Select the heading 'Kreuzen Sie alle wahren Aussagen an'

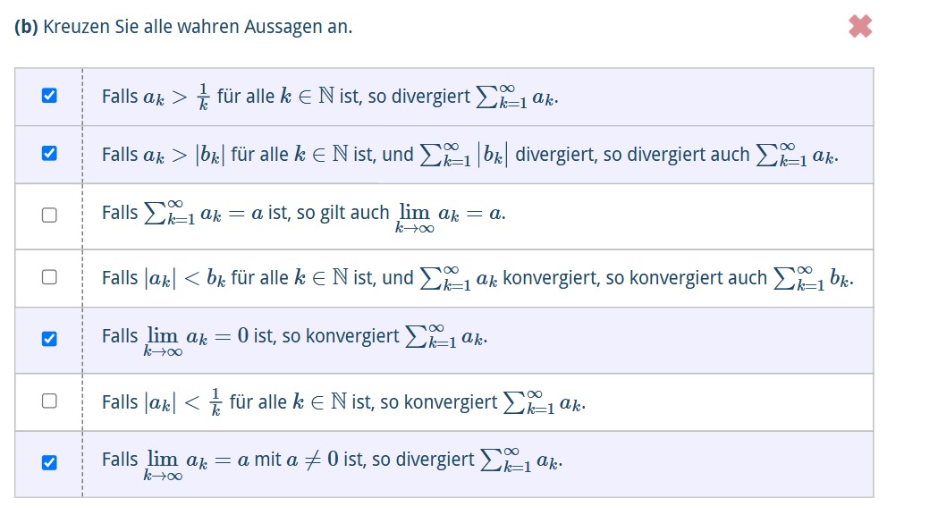(198, 27)
